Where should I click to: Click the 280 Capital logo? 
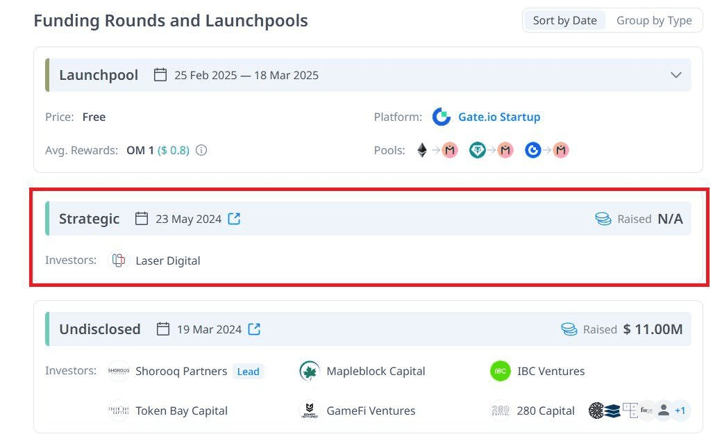tap(501, 410)
